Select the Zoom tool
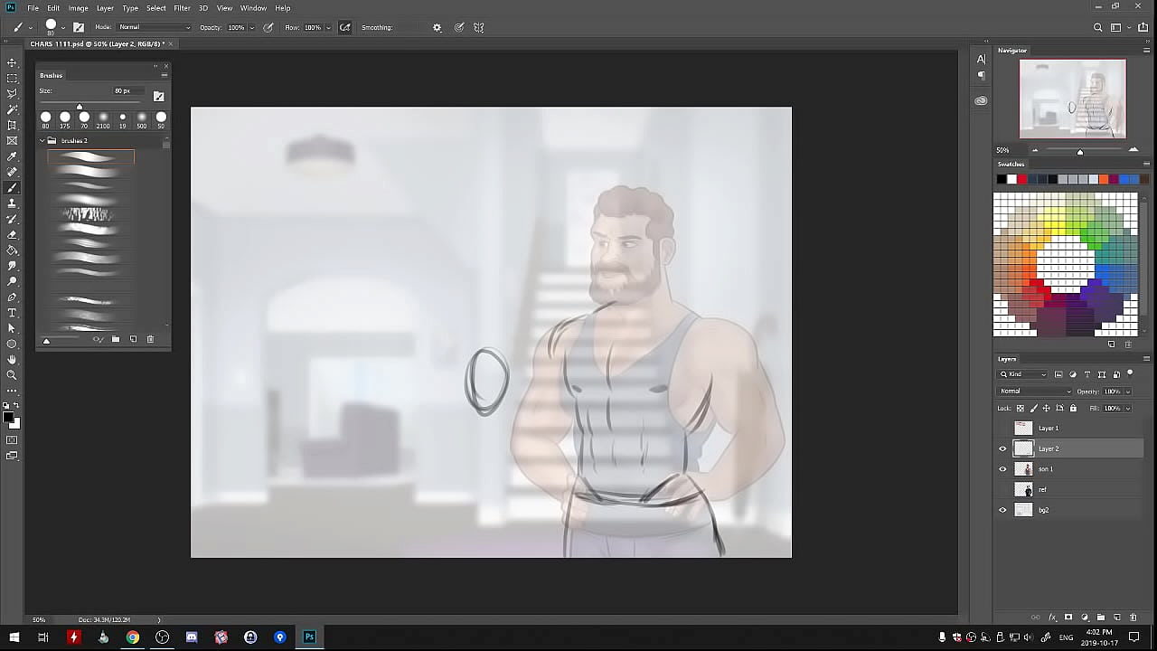 click(12, 375)
